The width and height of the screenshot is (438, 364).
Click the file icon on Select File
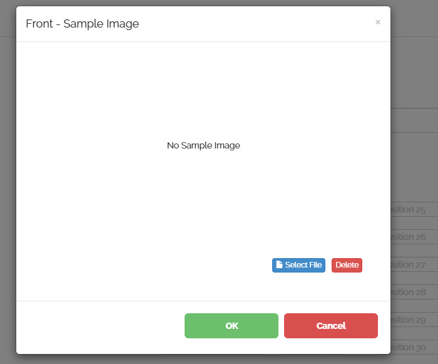point(279,265)
